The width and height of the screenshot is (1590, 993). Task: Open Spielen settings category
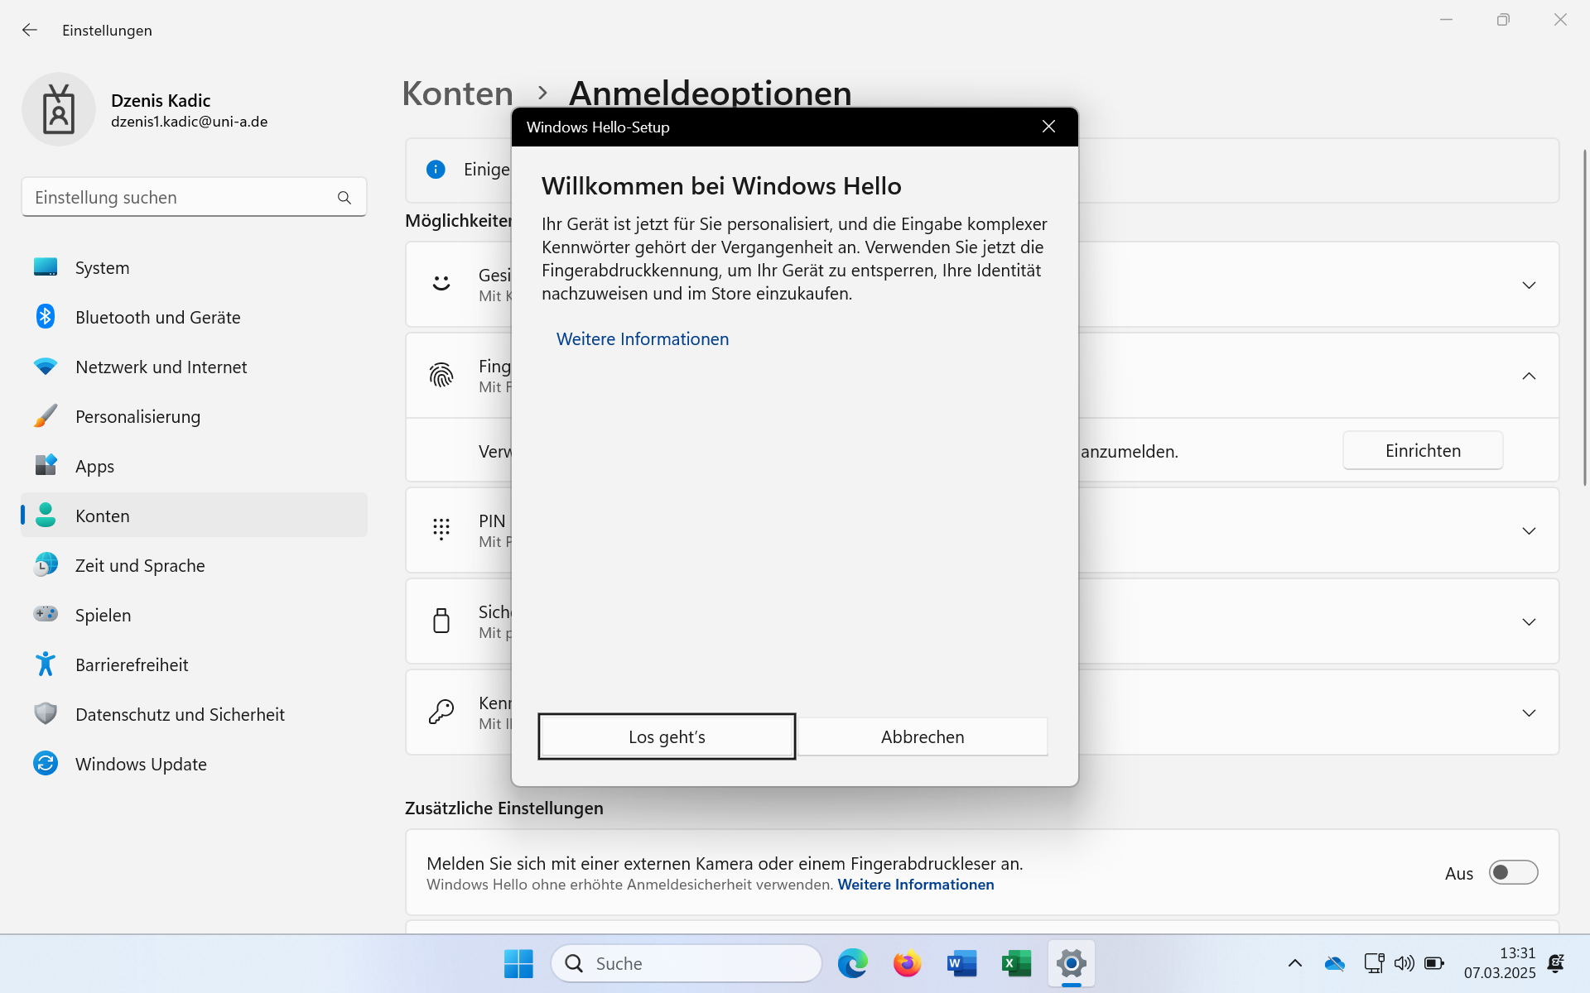[x=194, y=615]
